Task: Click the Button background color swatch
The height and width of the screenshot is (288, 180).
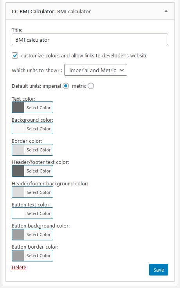Action: (x=18, y=235)
